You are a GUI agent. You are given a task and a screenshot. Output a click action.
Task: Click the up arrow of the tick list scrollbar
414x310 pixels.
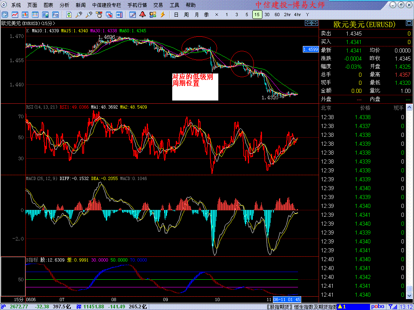(409, 107)
